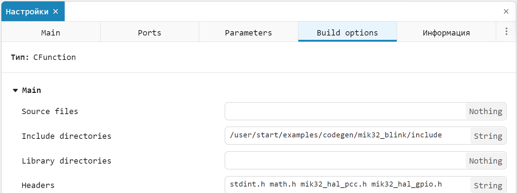
Task: Switch to the Main tab
Action: [51, 33]
